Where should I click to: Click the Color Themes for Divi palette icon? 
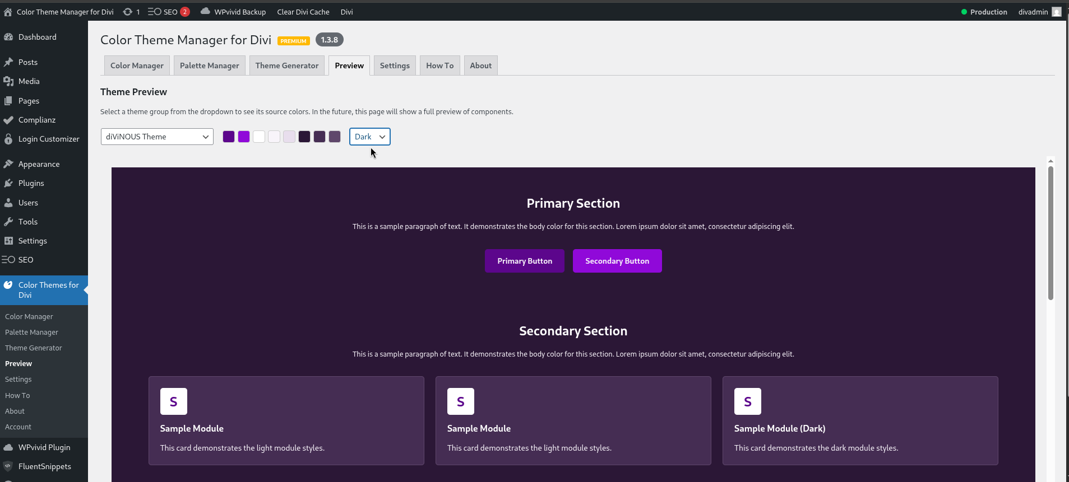(8, 285)
